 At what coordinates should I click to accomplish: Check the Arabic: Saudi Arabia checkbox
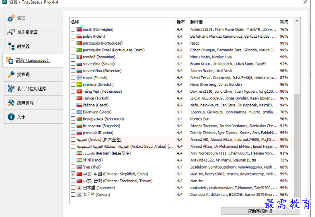pyautogui.click(x=73, y=147)
